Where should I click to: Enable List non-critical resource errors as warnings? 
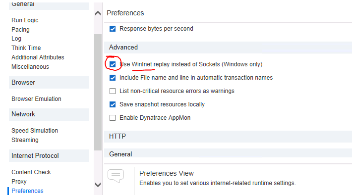(x=113, y=91)
